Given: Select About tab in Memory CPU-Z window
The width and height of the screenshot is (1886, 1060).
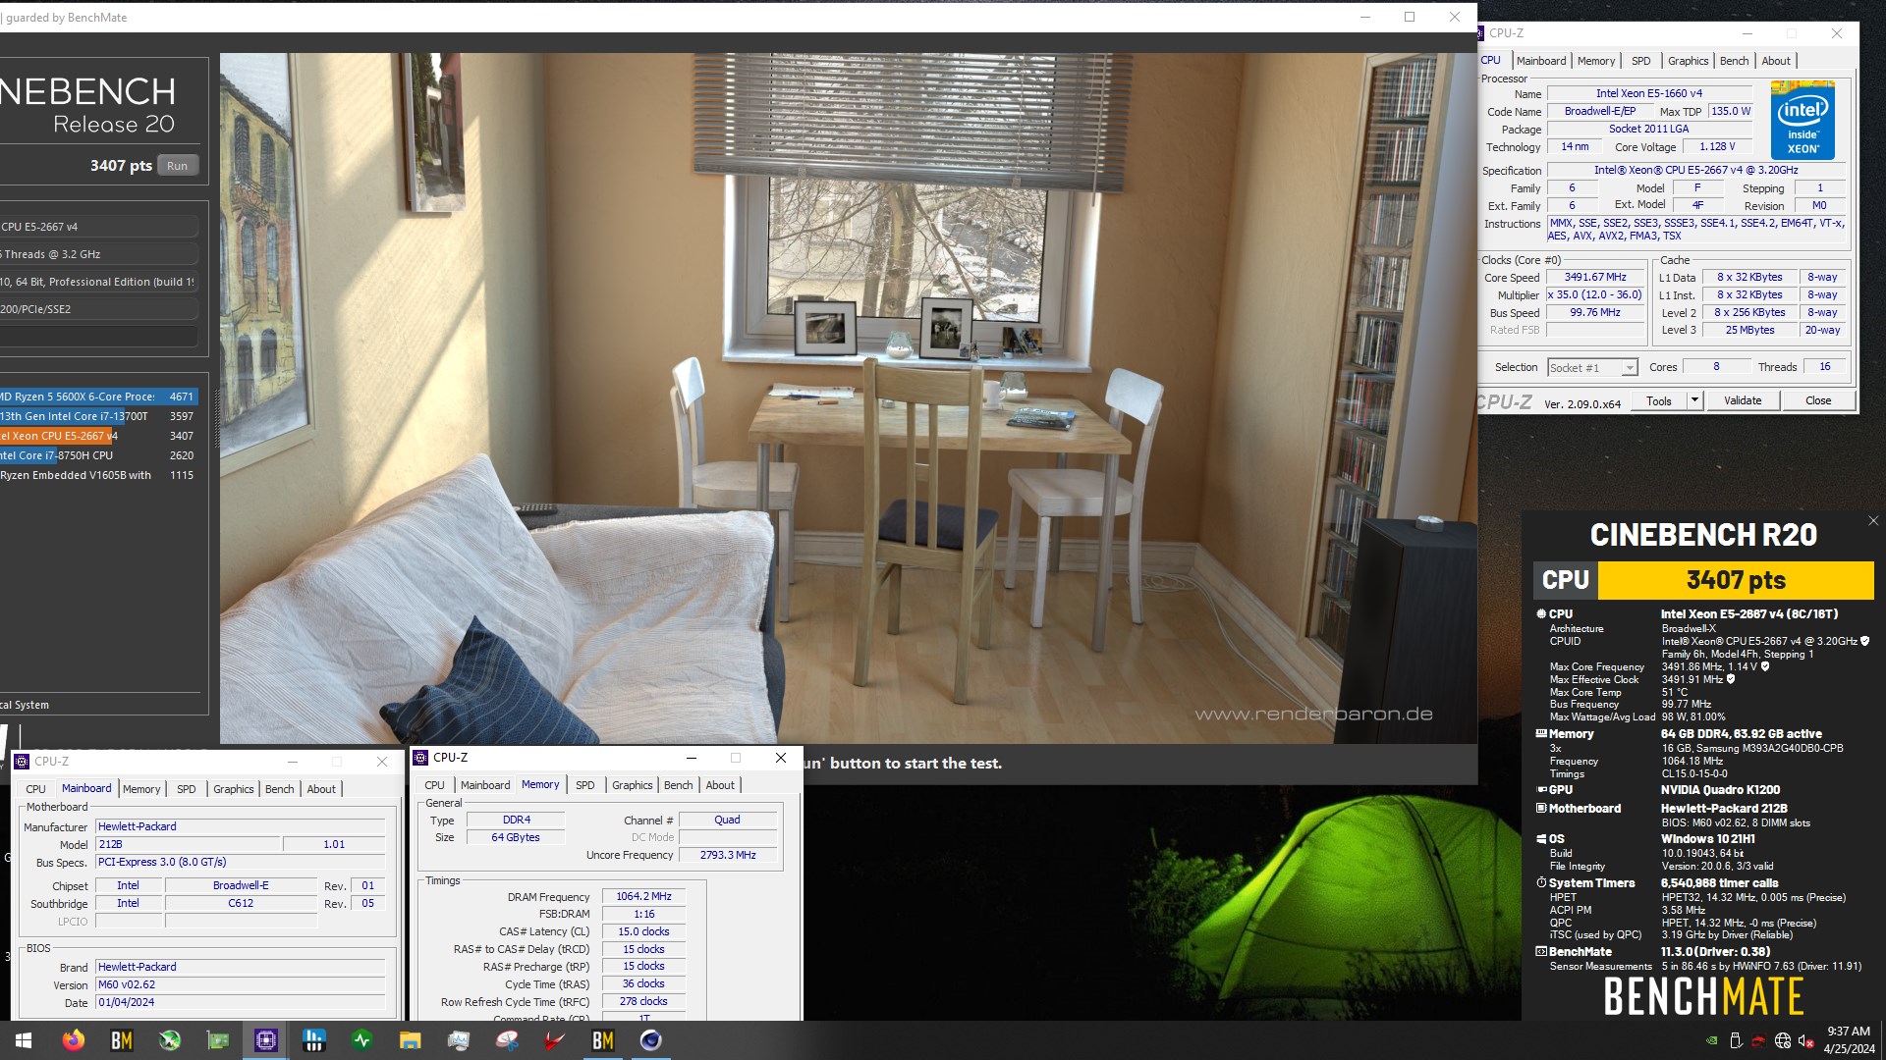Looking at the screenshot, I should [720, 785].
